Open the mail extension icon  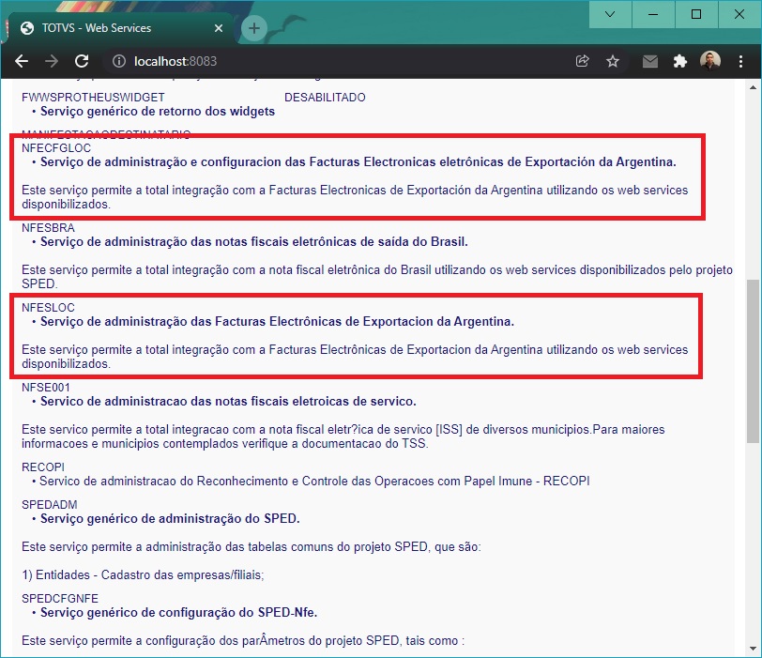[x=649, y=61]
